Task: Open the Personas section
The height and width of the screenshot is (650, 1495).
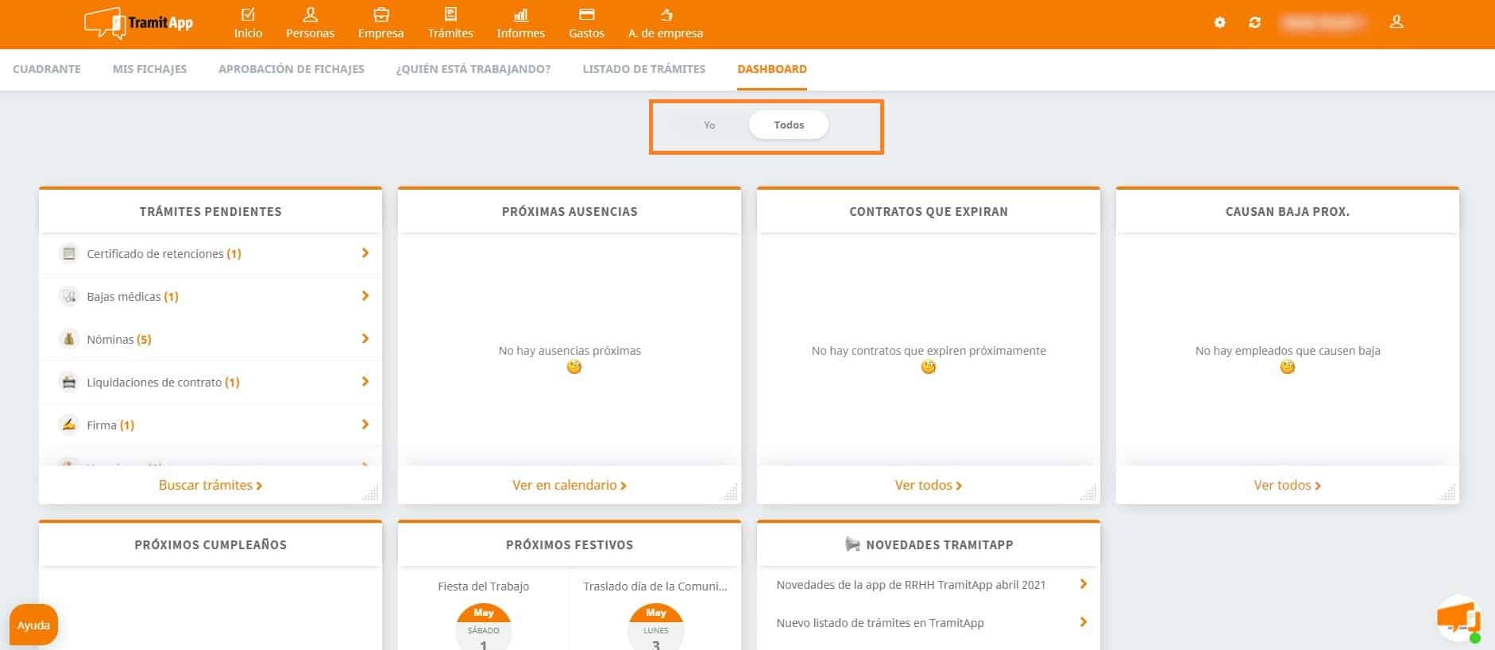Action: pos(310,23)
